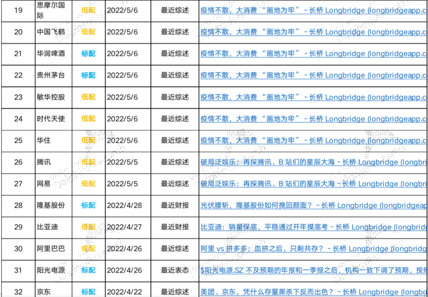Select row number 30 cell

pyautogui.click(x=18, y=249)
